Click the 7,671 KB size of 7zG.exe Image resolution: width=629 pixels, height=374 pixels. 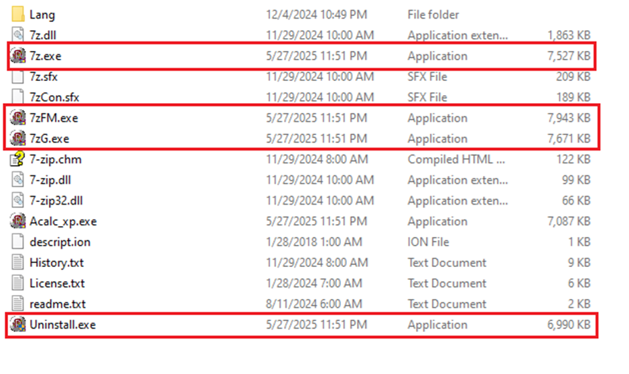(x=569, y=138)
